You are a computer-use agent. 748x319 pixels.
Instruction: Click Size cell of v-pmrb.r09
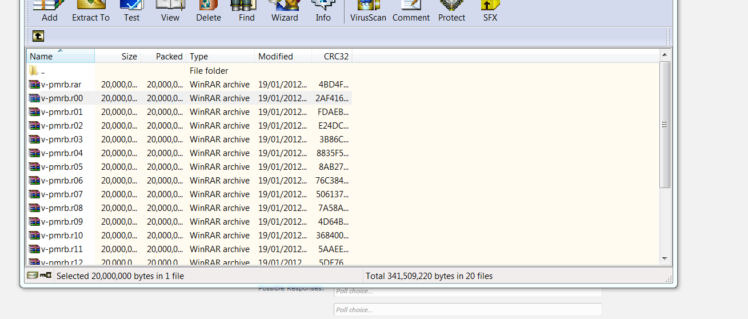pos(119,222)
